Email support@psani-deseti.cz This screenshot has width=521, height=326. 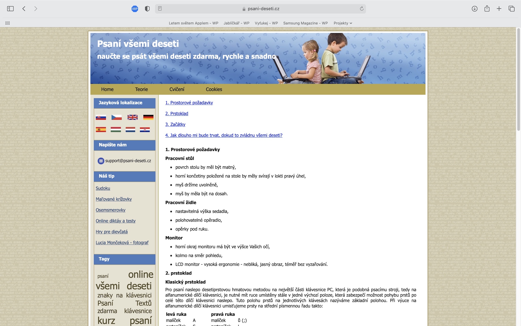128,161
